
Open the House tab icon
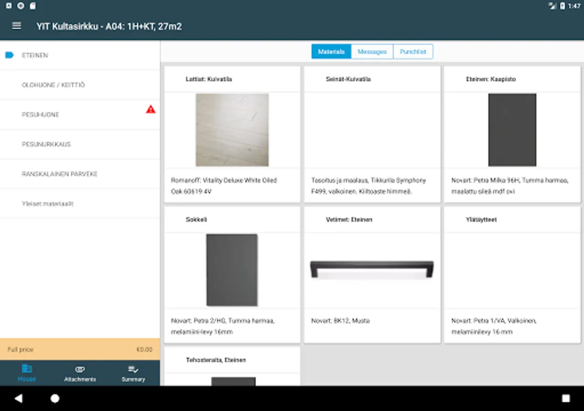click(27, 369)
